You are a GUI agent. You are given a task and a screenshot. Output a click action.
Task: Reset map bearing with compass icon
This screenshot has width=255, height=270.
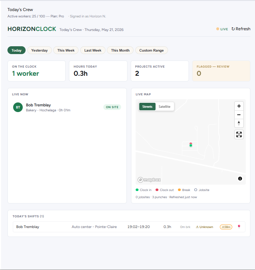click(239, 123)
